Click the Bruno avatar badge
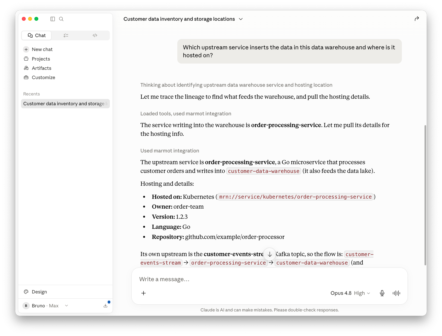Image resolution: width=442 pixels, height=336 pixels. click(26, 306)
